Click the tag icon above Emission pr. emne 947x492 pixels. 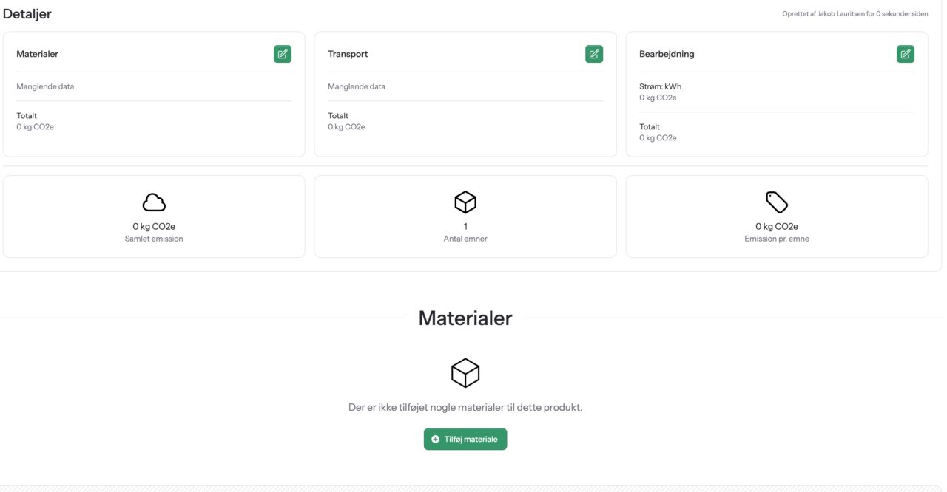[x=776, y=202]
